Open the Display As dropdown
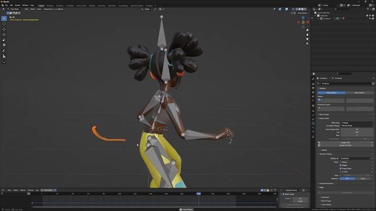The image size is (376, 211). coord(355,158)
